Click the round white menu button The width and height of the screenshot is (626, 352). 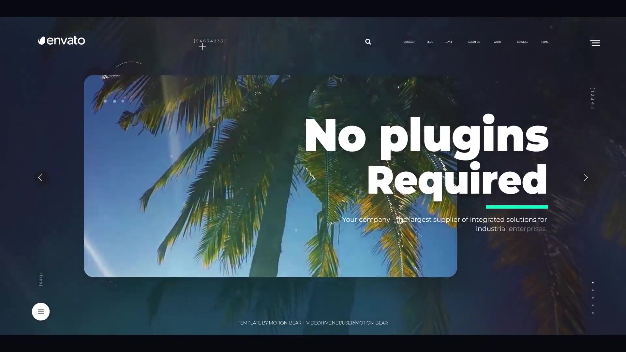coord(41,312)
